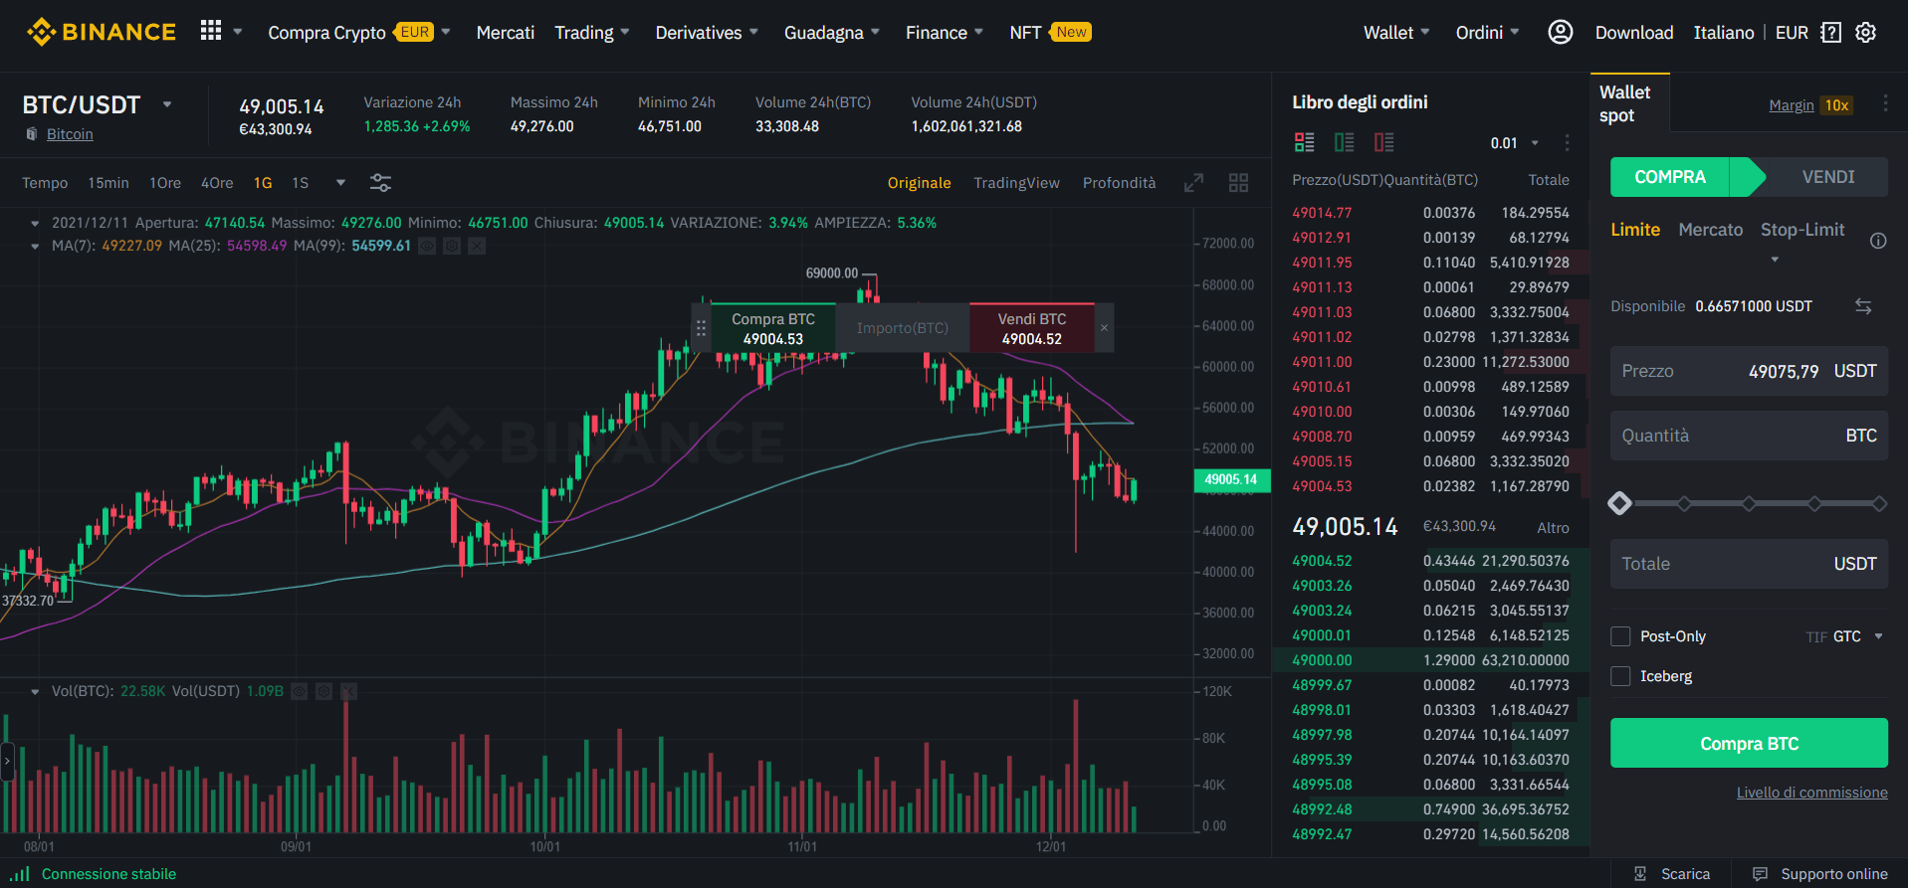Open the user account profile icon

coord(1560,32)
